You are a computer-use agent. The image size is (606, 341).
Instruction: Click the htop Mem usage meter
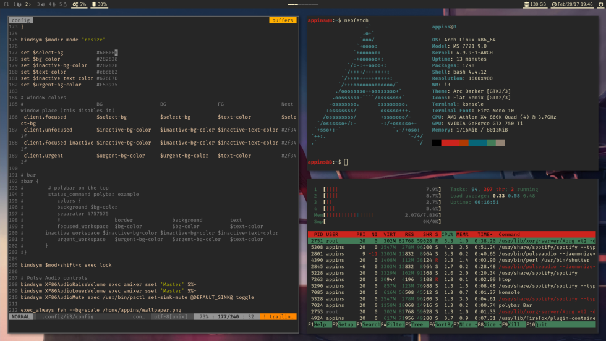[378, 215]
